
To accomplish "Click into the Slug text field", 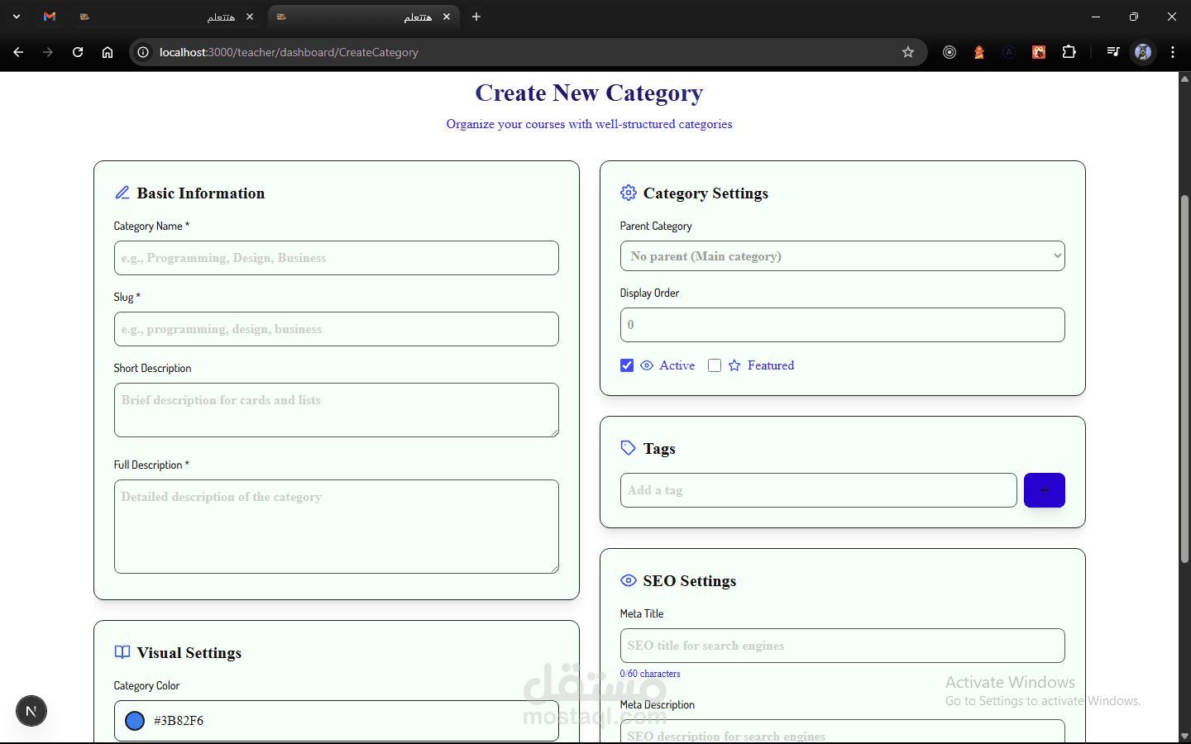I will [336, 329].
